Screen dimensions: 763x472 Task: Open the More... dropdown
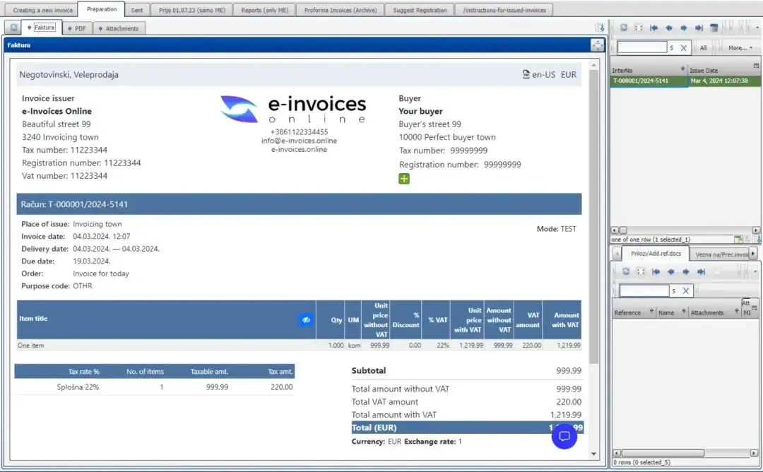[x=740, y=47]
